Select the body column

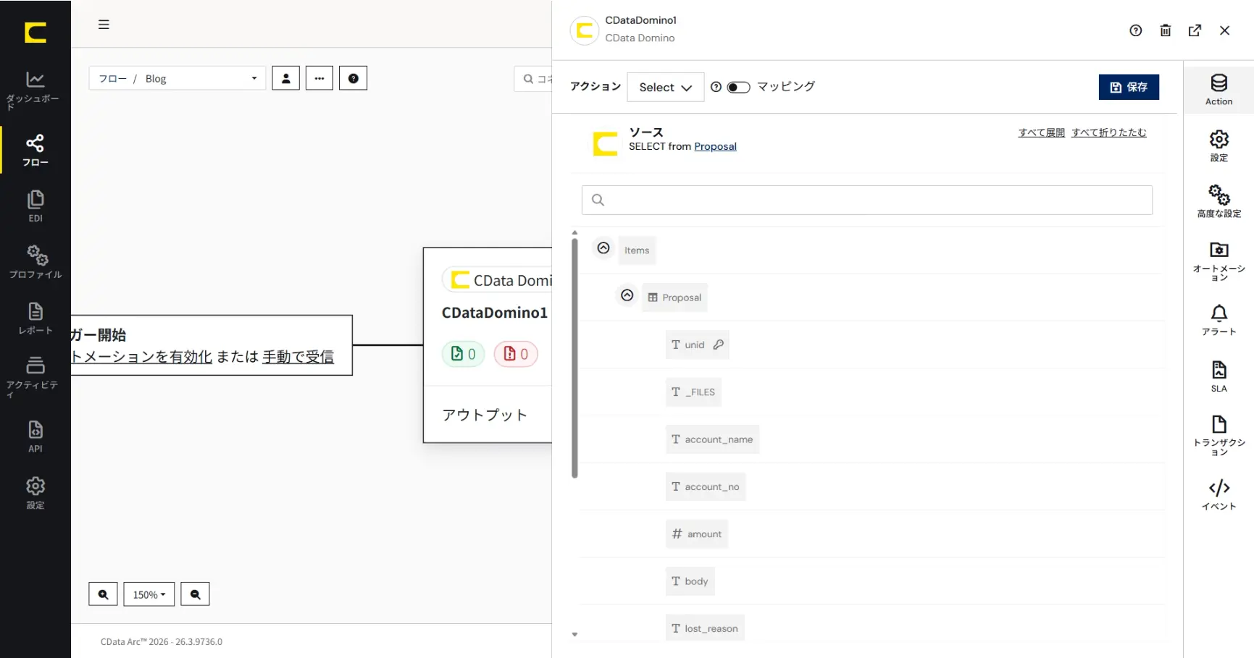[690, 581]
